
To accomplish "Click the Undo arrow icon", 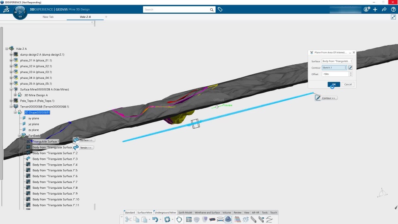I will point(155,219).
